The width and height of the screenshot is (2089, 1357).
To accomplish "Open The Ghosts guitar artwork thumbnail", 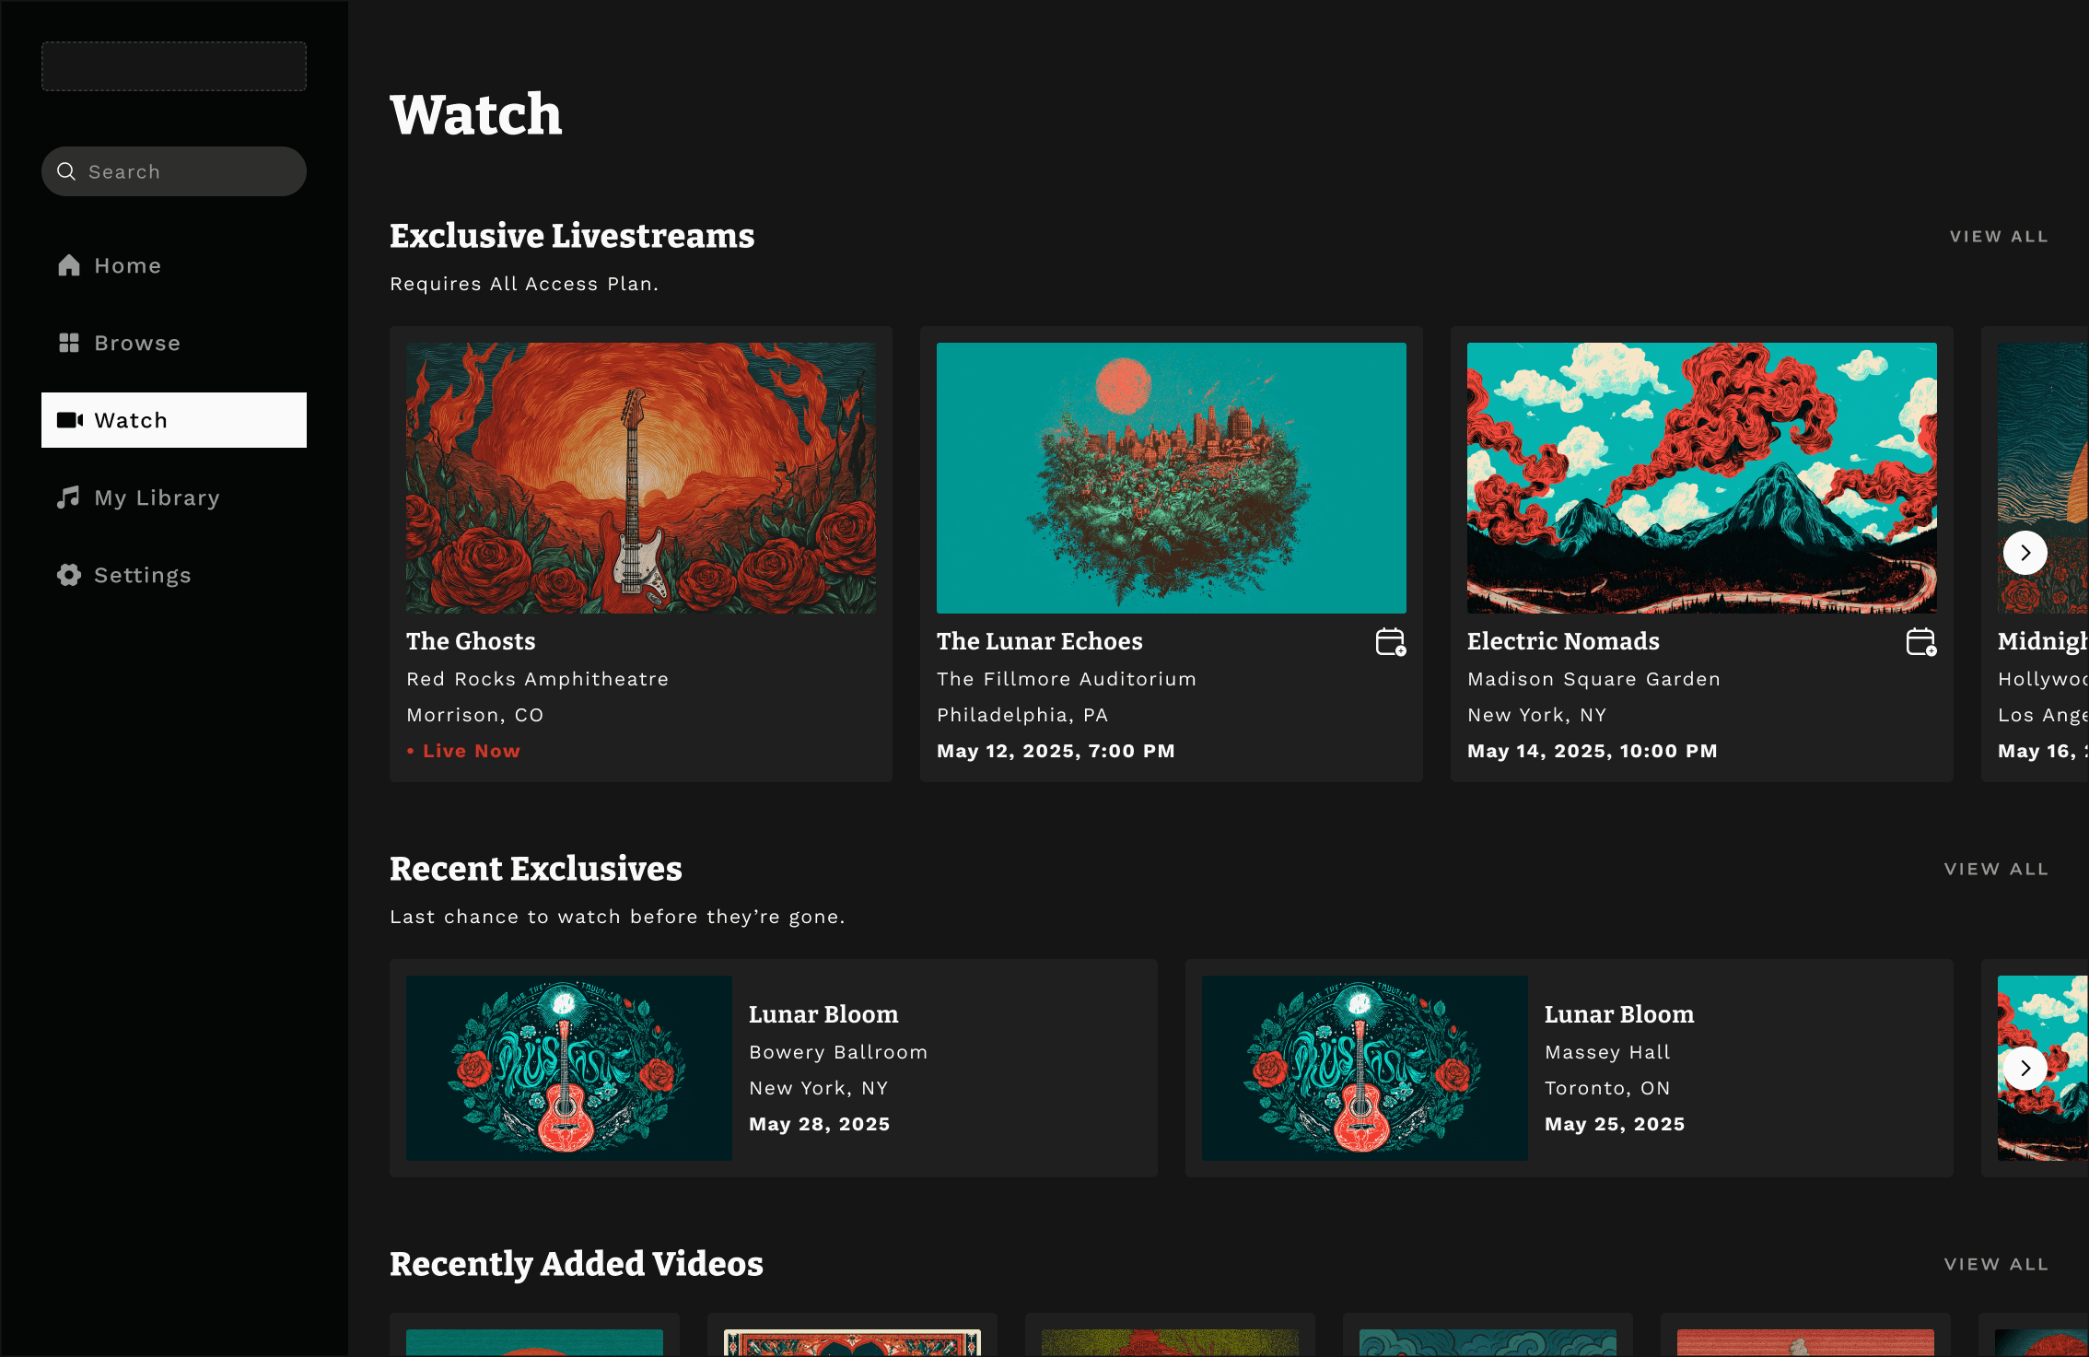I will [641, 477].
